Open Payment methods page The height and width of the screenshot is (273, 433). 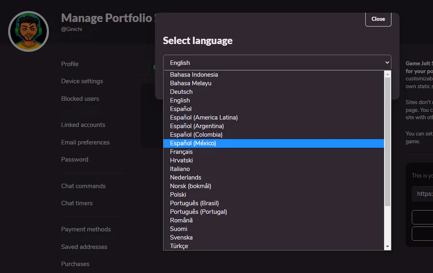(x=86, y=230)
